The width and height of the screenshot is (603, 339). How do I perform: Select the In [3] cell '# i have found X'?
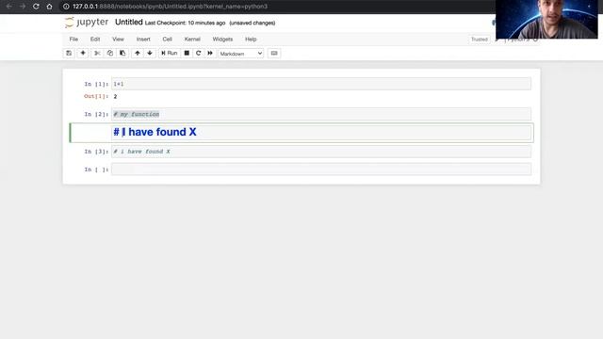point(321,152)
